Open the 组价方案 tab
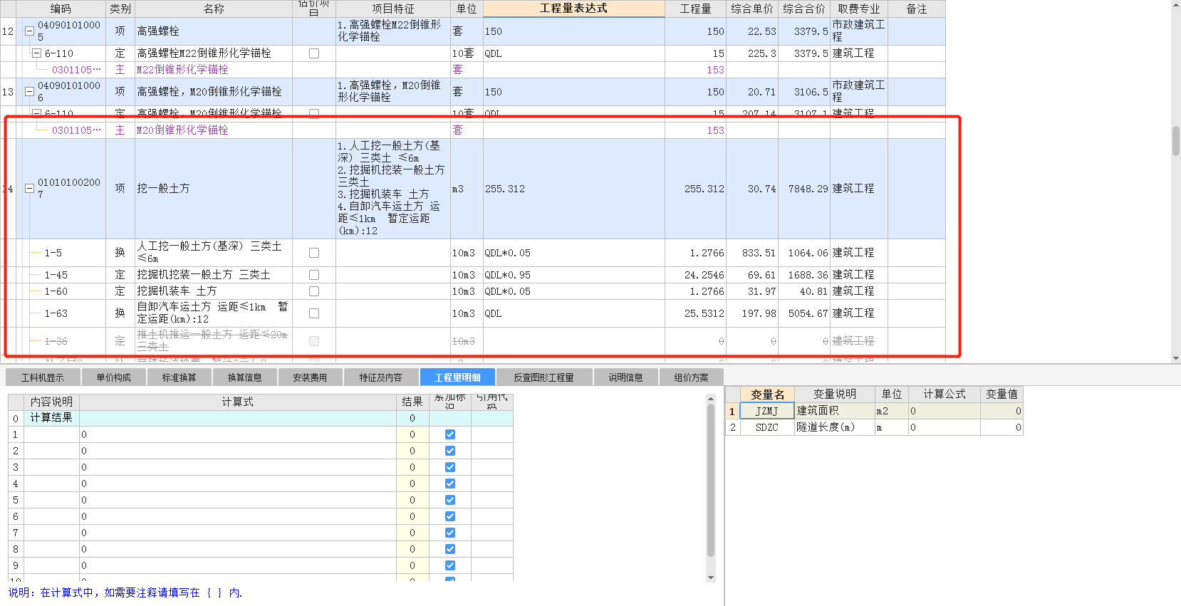The image size is (1181, 606). click(691, 377)
